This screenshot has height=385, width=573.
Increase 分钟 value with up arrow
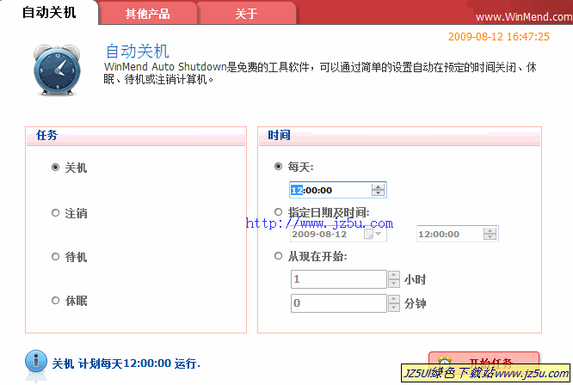click(x=393, y=299)
